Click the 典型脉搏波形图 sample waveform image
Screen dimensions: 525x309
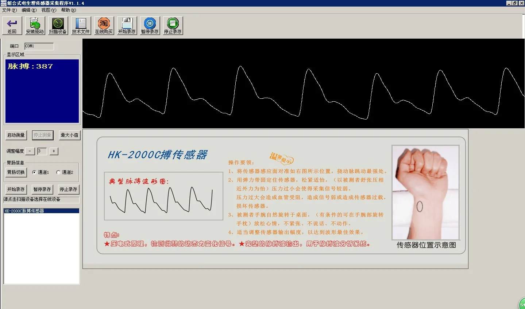[163, 196]
